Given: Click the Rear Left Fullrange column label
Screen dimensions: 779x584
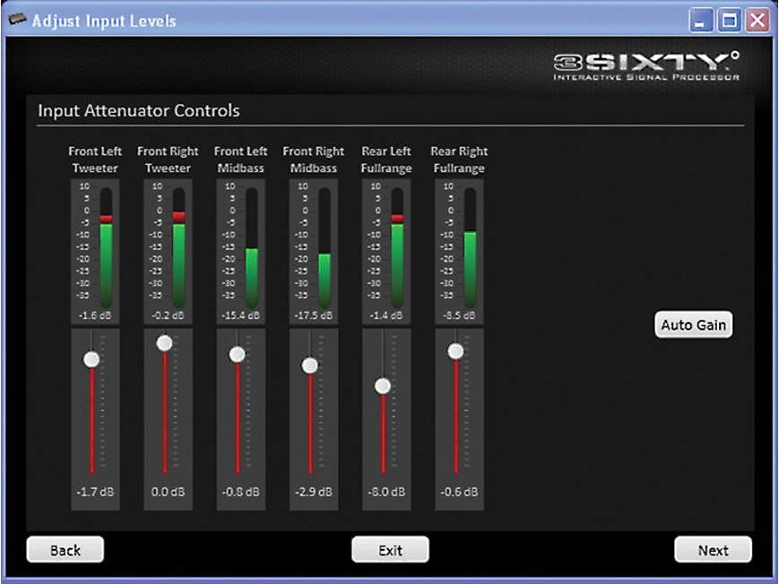Looking at the screenshot, I should pyautogui.click(x=385, y=159).
